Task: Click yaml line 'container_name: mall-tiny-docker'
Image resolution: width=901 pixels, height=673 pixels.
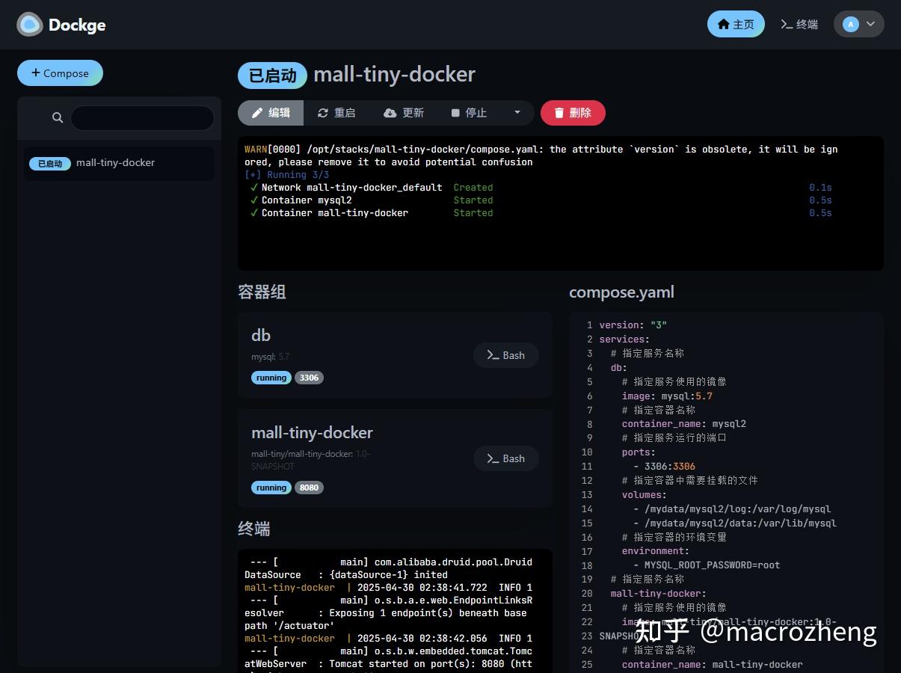Action: tap(713, 664)
